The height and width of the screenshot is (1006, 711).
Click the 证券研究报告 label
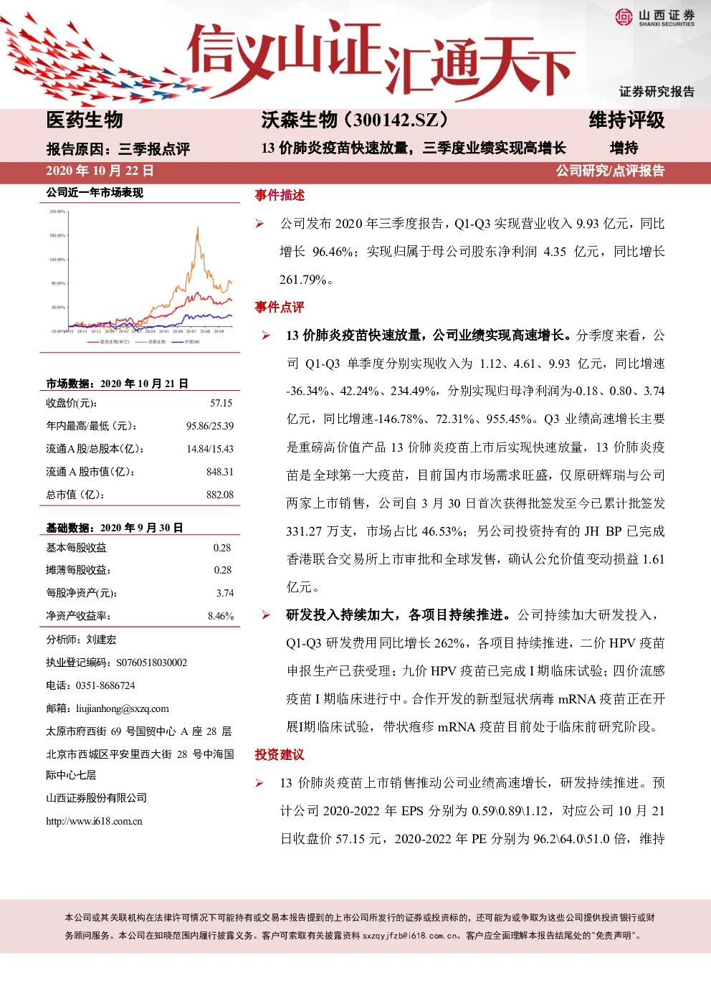657,92
